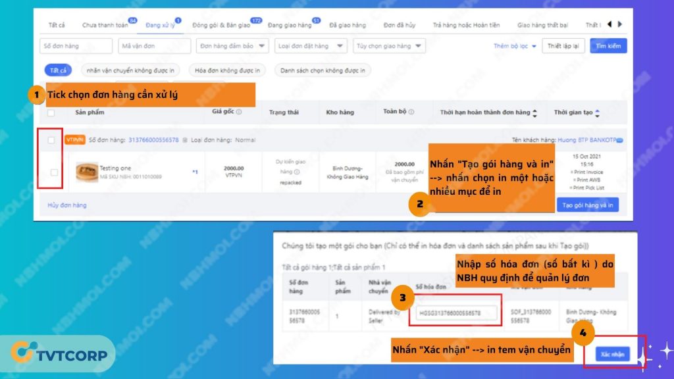Switch to the Chưa thanh toán tab
The height and width of the screenshot is (379, 674).
(105, 25)
